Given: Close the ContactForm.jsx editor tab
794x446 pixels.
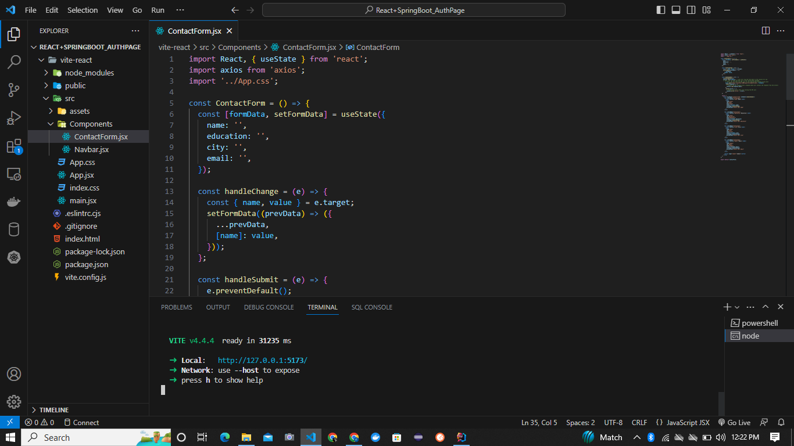Looking at the screenshot, I should tap(230, 31).
